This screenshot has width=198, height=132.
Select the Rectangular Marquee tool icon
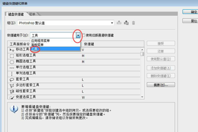(x=12, y=56)
